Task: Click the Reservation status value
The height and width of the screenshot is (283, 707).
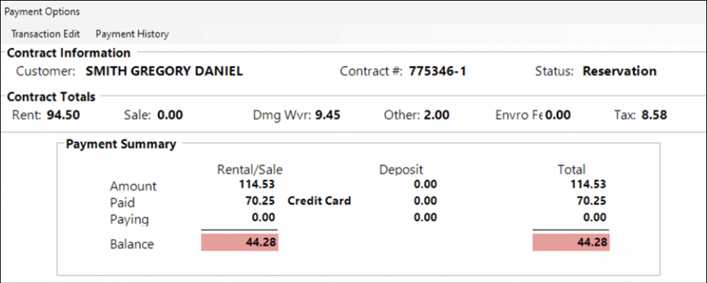Action: tap(619, 71)
